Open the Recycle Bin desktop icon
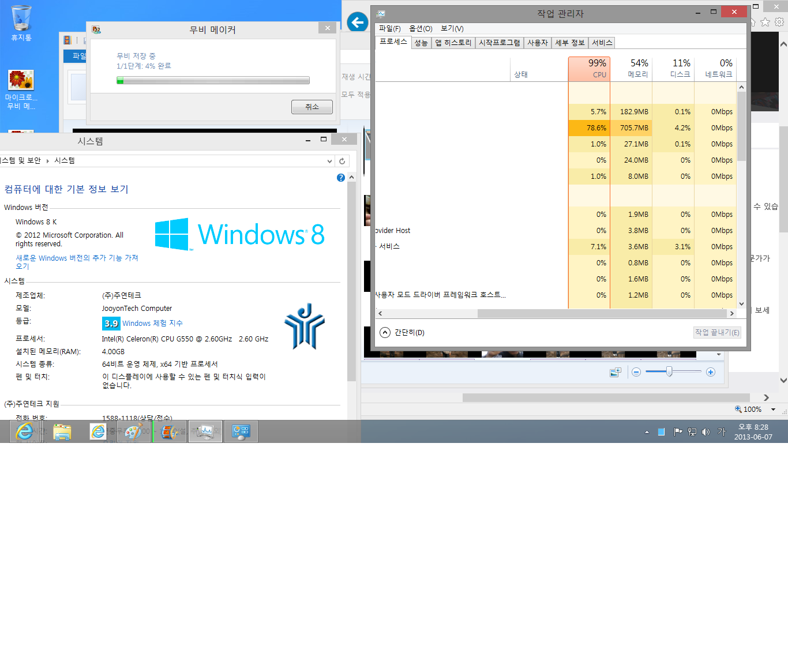The image size is (788, 646). [21, 23]
